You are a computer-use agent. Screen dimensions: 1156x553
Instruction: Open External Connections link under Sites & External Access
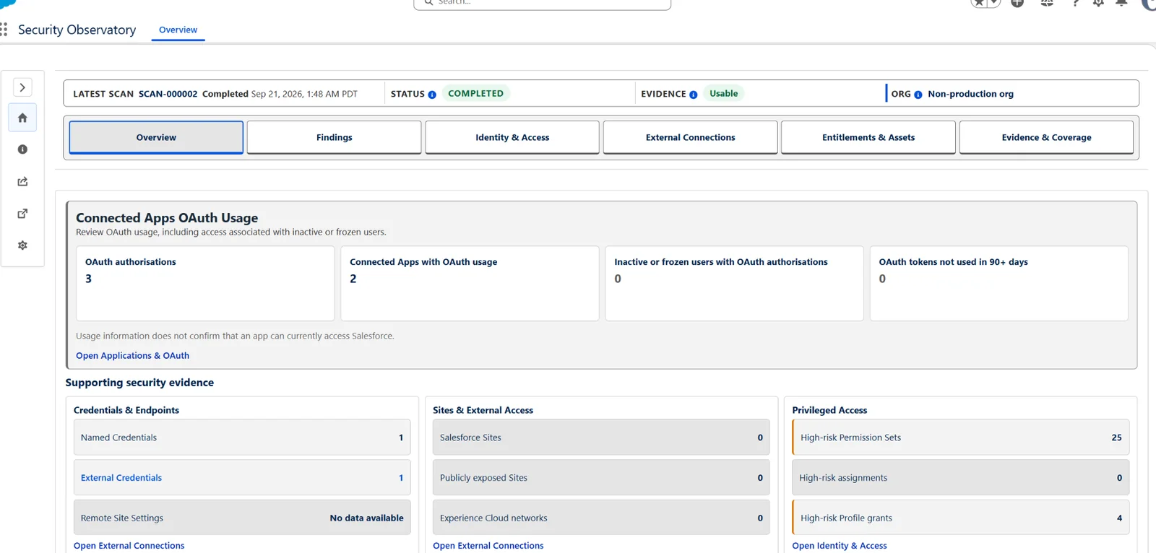(488, 546)
